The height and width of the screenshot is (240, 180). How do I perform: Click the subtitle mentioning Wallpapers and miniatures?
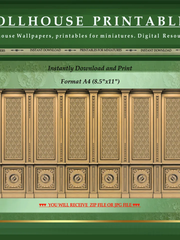click(x=90, y=36)
